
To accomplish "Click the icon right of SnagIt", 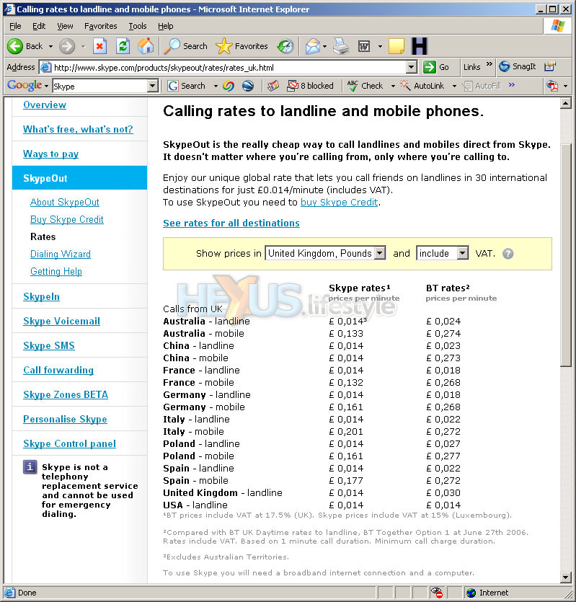I will pos(549,66).
